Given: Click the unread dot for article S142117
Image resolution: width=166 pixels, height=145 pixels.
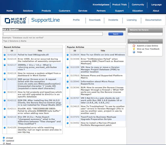Looking at the screenshot, I should tap(5, 65).
